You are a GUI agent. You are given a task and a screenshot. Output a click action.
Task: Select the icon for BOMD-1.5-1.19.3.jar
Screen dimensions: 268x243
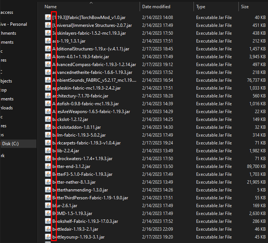[x=48, y=214]
